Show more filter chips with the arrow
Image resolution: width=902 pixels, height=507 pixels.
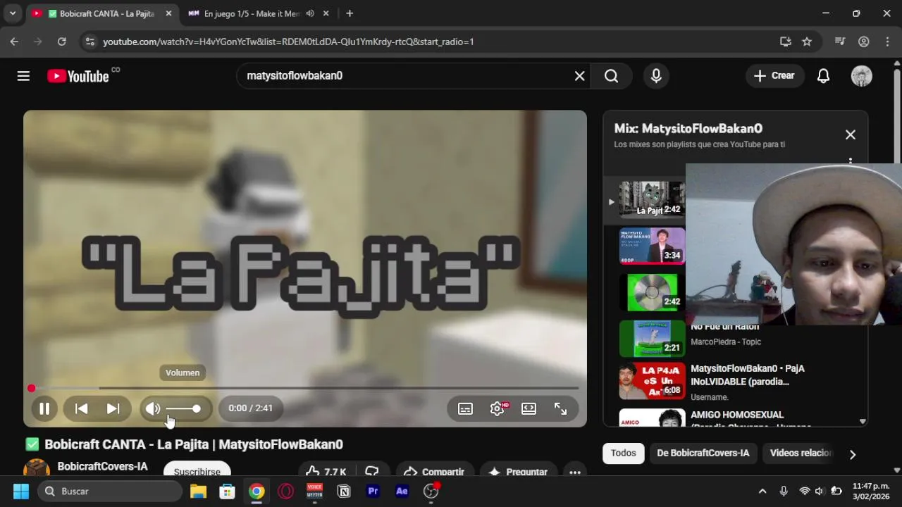click(853, 454)
